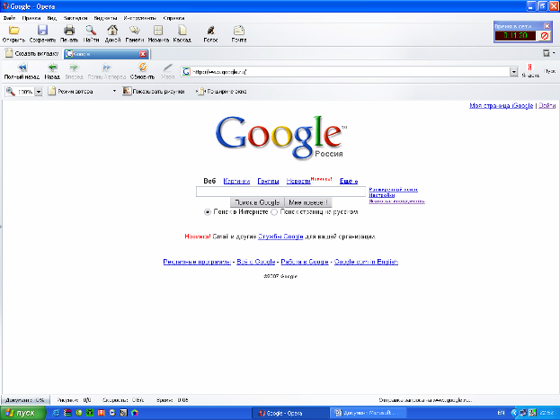Click the Вперед forward arrow

point(74,67)
